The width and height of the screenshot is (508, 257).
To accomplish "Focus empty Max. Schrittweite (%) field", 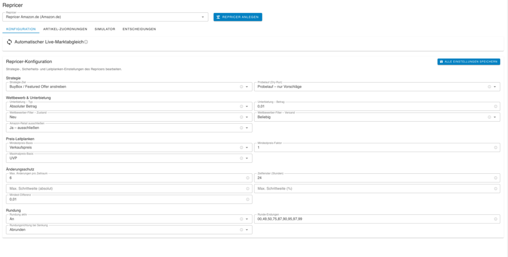I will [x=377, y=189].
